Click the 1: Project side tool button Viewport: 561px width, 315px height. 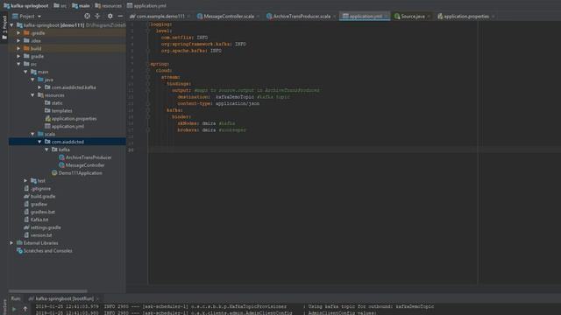(x=4, y=27)
